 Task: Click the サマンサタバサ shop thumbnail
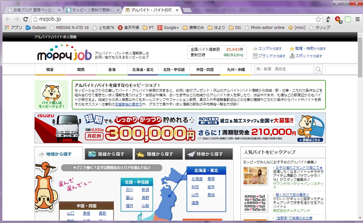[255, 176]
